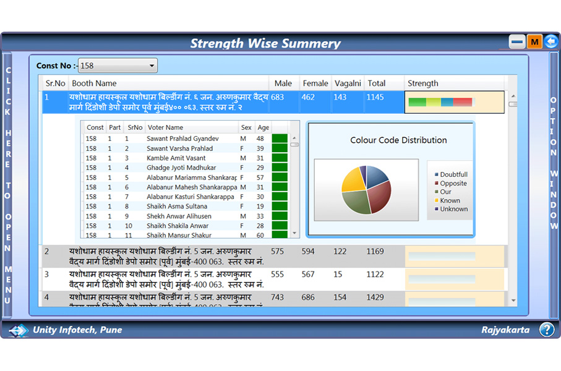Click the Unity Infotech logo icon
Screen dimensions: 561x371
tap(19, 330)
